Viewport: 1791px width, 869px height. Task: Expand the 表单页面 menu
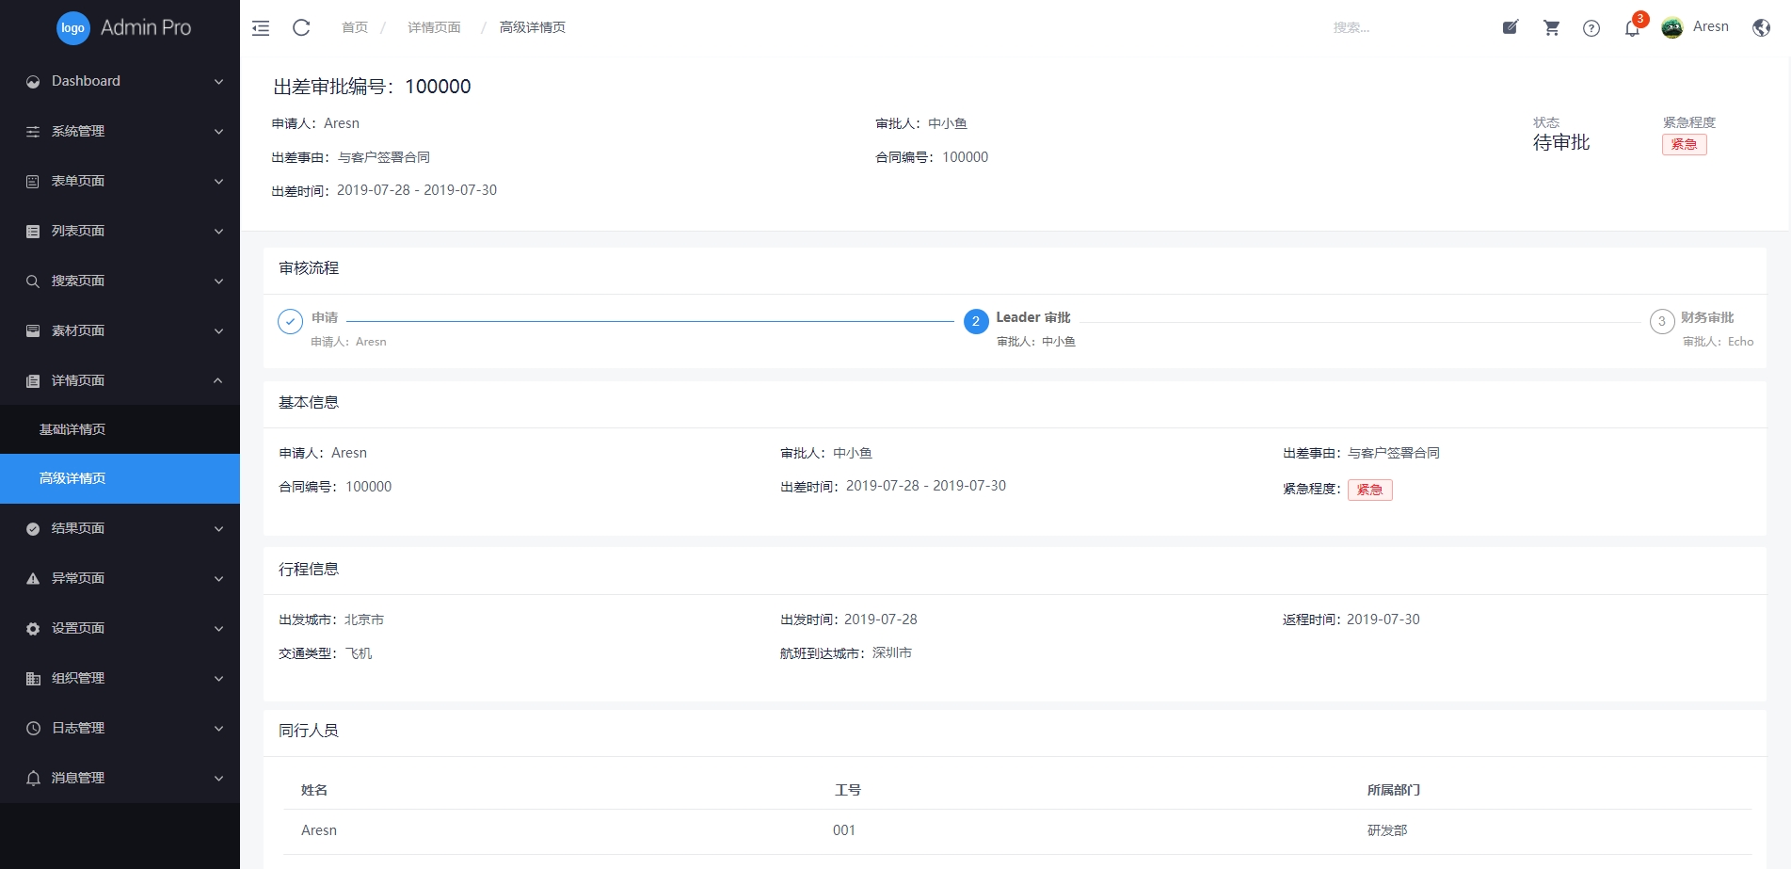click(x=120, y=181)
